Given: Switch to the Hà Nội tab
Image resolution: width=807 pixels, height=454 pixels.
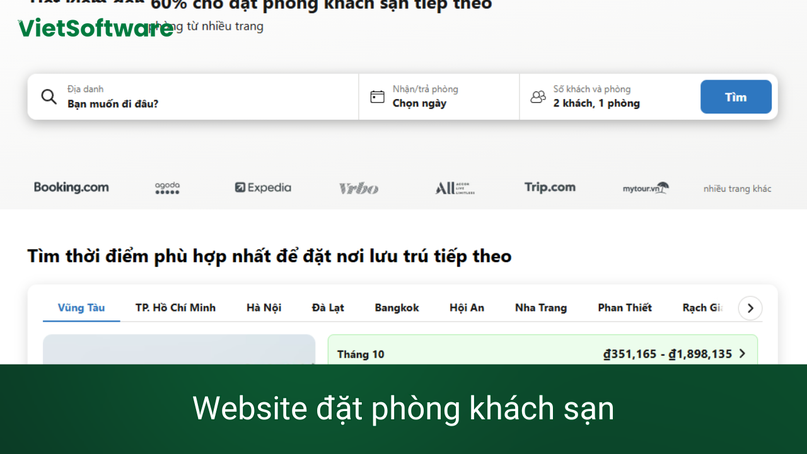Looking at the screenshot, I should 264,308.
